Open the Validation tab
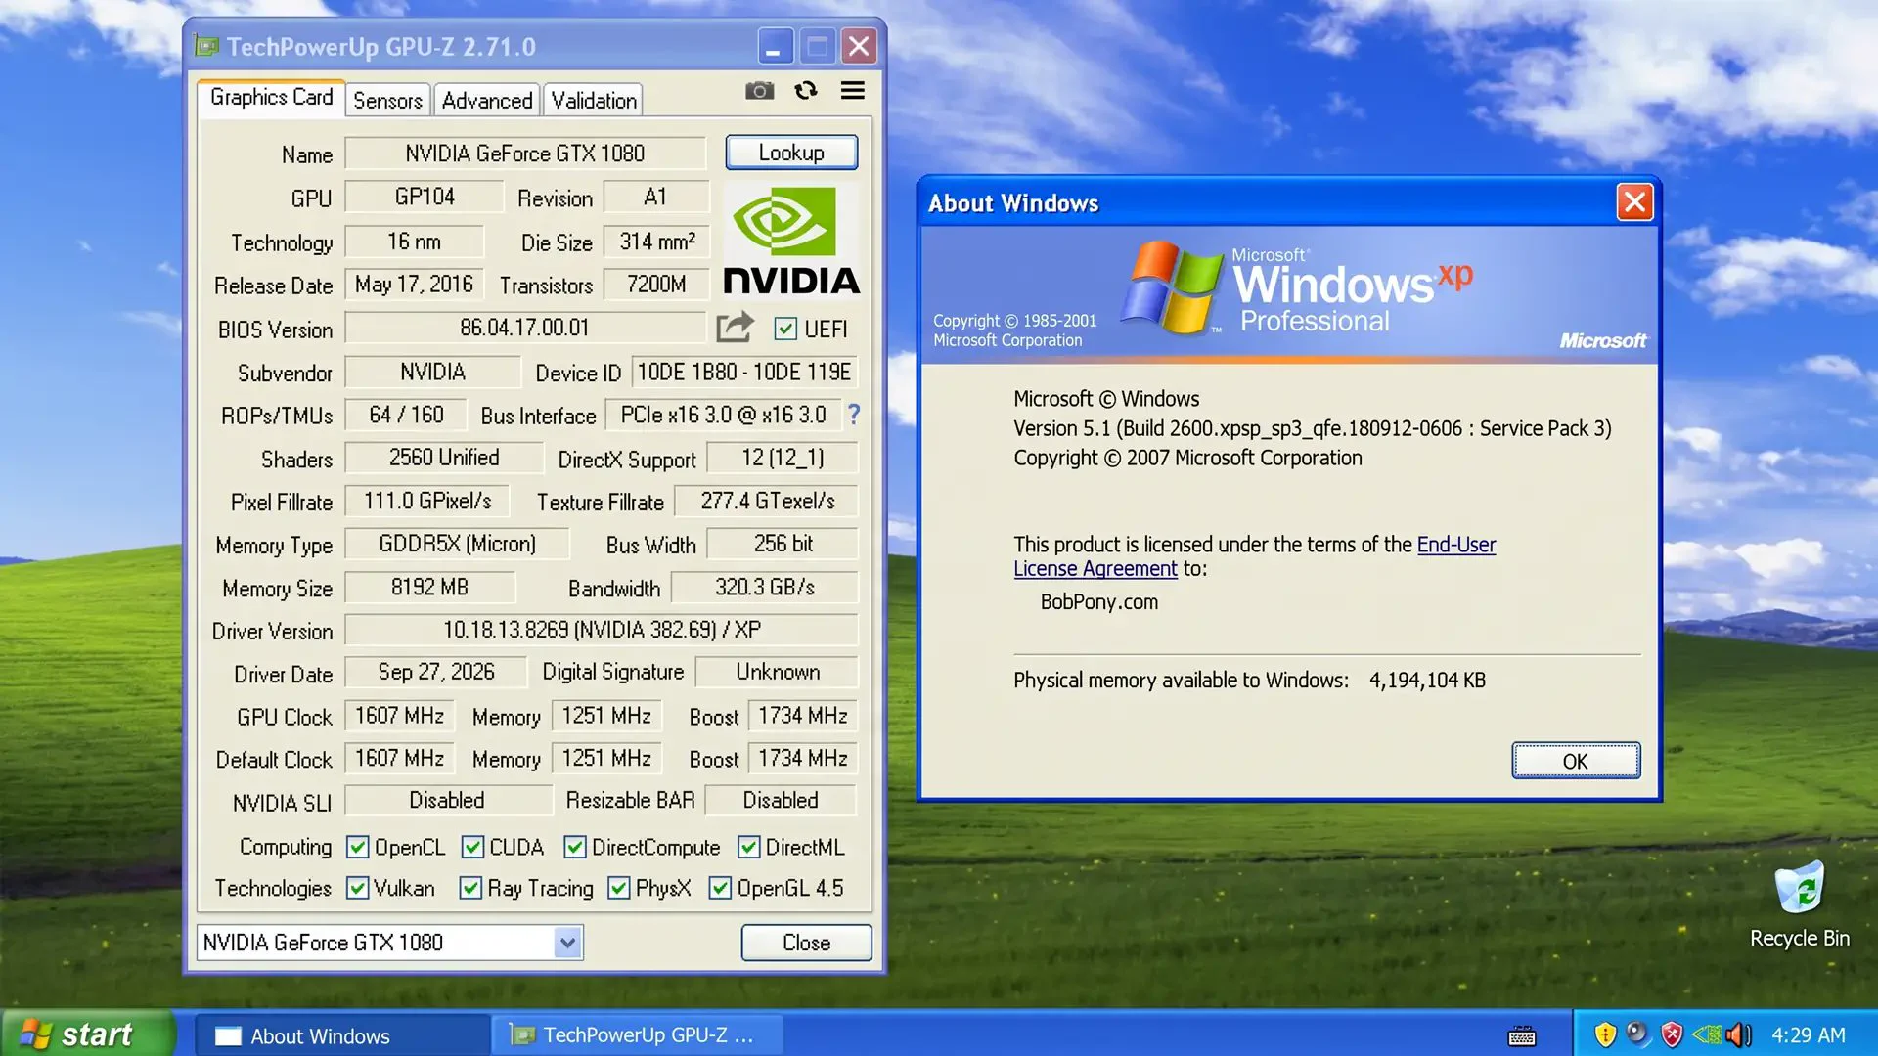The height and width of the screenshot is (1056, 1878). tap(594, 101)
